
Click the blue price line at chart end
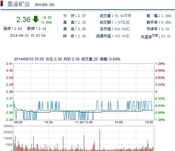153,110
